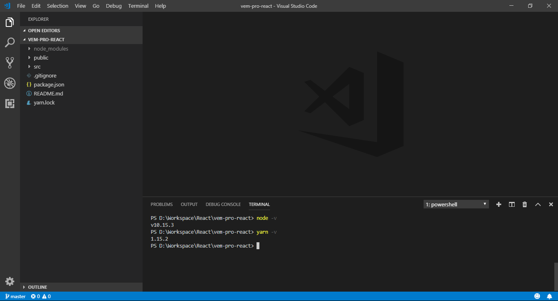Viewport: 558px width, 301px height.
Task: Expand the node_modules folder
Action: pyautogui.click(x=81, y=49)
